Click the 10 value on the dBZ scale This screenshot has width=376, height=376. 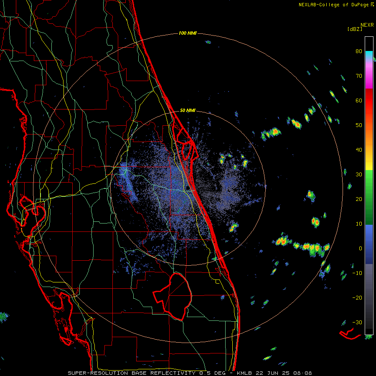coord(359,224)
